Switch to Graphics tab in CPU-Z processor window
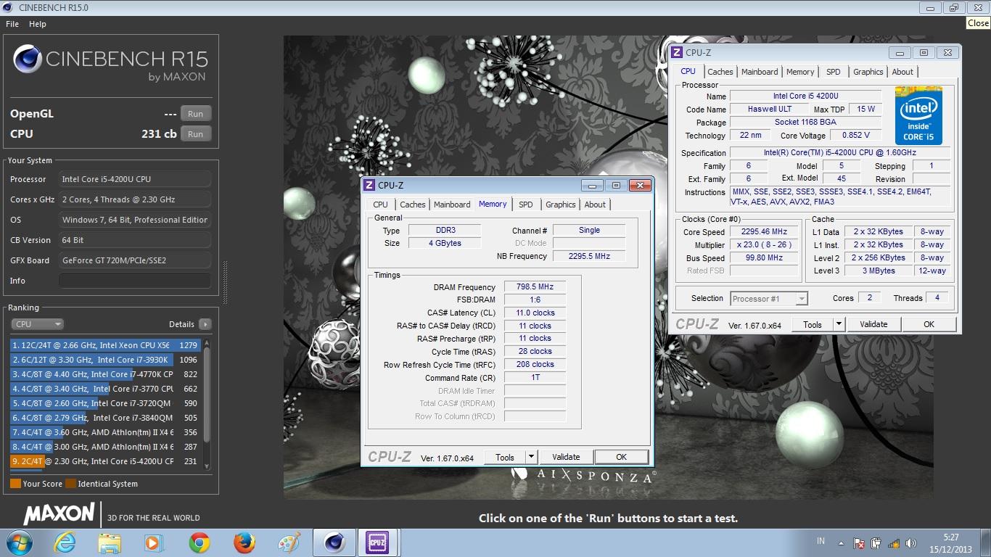The image size is (991, 557). [x=868, y=72]
